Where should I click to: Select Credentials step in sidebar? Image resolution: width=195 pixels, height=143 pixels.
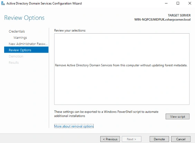pos(17,31)
